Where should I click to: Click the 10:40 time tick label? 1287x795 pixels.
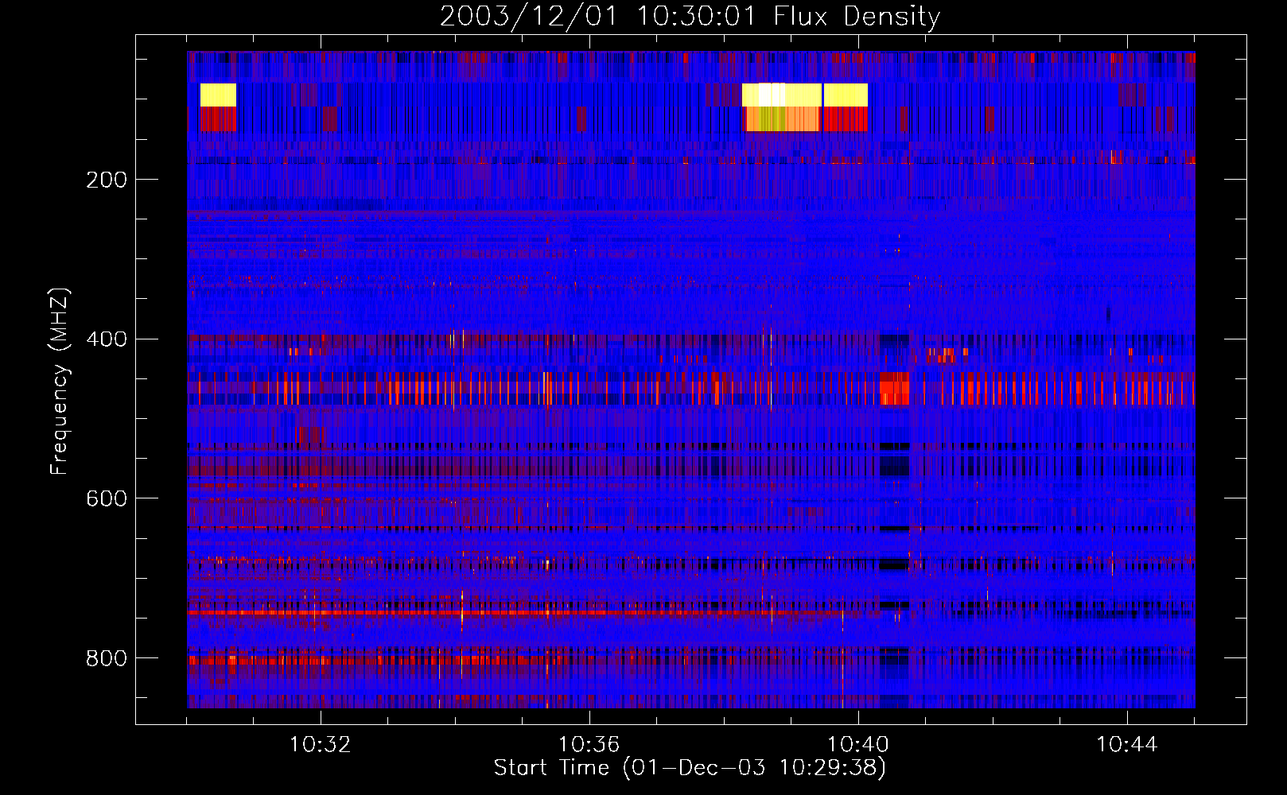point(858,745)
